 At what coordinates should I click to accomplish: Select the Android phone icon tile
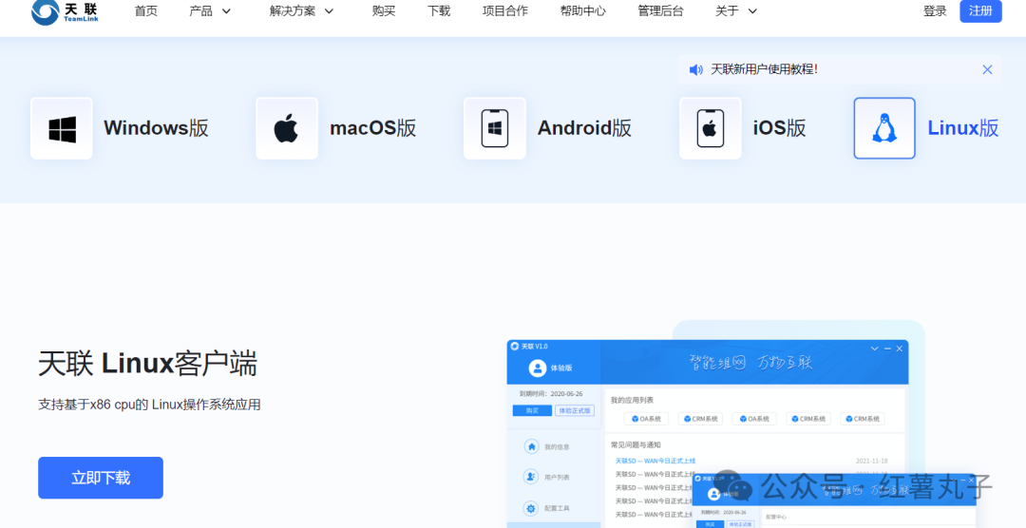(495, 128)
